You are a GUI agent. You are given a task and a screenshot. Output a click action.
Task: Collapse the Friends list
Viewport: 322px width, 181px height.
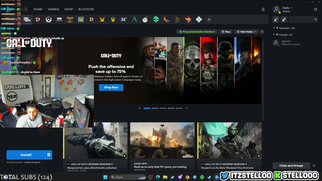pyautogui.click(x=274, y=35)
